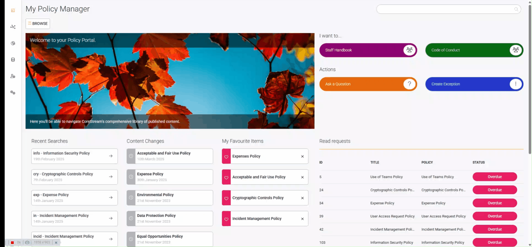
Task: Click the Code of Conduct button
Action: point(474,50)
